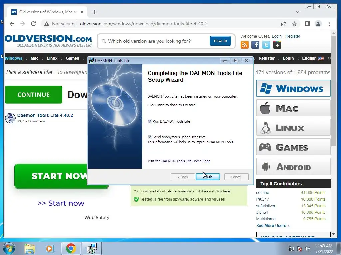Open a new Chrome tab

pos(94,12)
